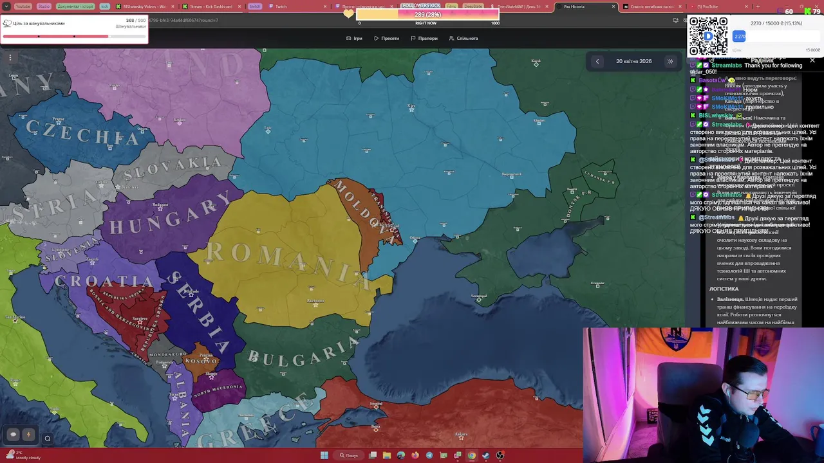Open the kick pinned tab
The width and height of the screenshot is (824, 463).
point(104,6)
